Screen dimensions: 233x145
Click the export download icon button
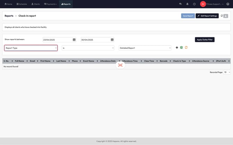[226, 16]
